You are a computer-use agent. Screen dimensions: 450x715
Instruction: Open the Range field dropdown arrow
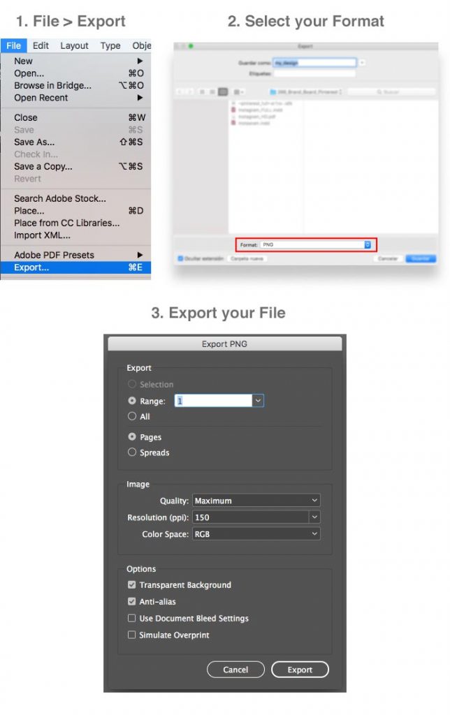(x=258, y=401)
